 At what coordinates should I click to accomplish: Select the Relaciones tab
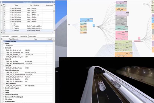point(32,36)
